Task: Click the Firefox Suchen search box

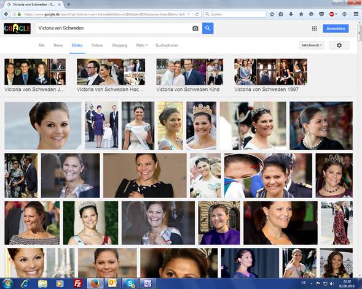Action: pyautogui.click(x=235, y=14)
